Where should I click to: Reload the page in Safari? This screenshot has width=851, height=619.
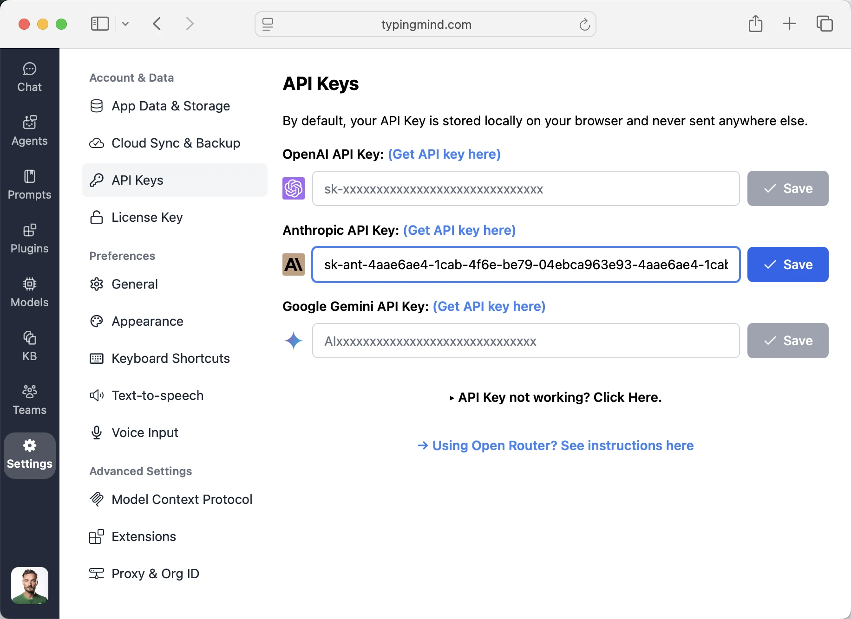click(x=584, y=24)
